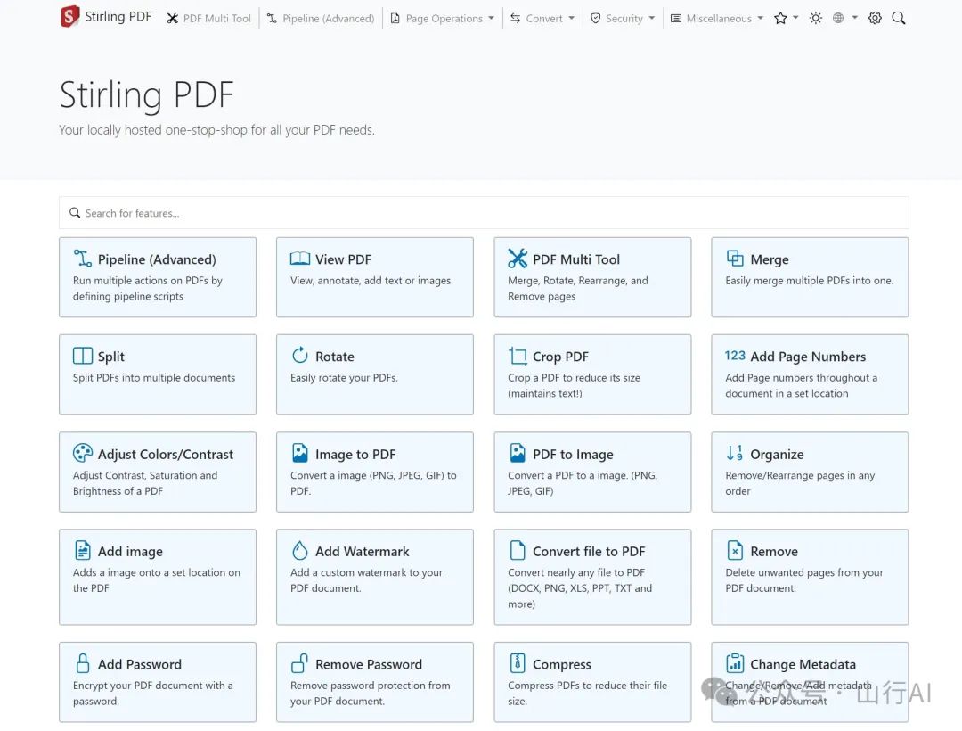Click 'Delete unwanted pages from your' description
Viewport: 962px width, 731px height.
coord(803,572)
